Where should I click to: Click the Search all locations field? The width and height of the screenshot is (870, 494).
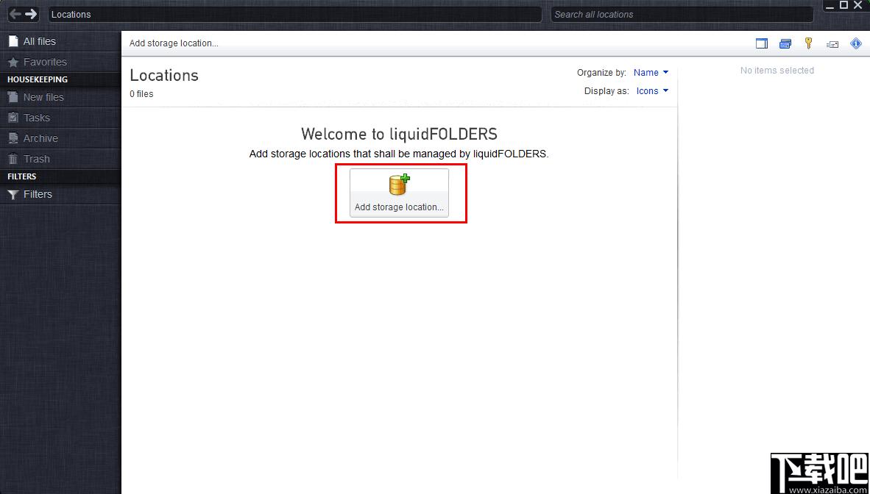coord(681,15)
